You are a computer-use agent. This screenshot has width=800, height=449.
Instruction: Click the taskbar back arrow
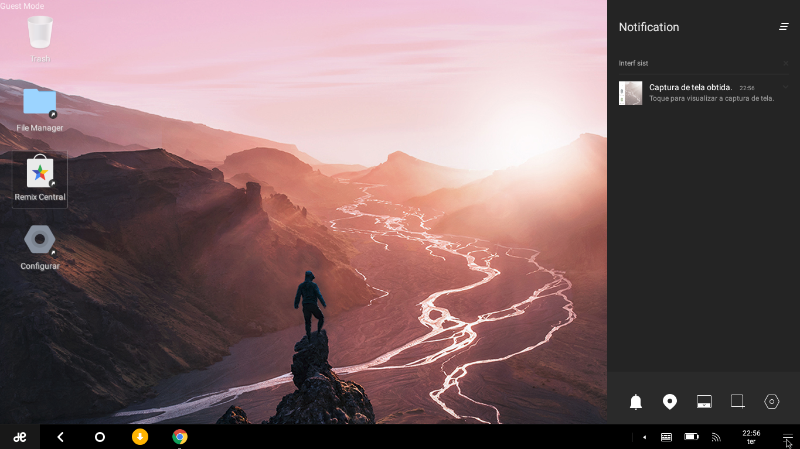coord(60,437)
